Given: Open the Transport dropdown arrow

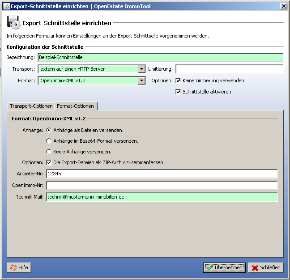Looking at the screenshot, I should click(x=142, y=69).
